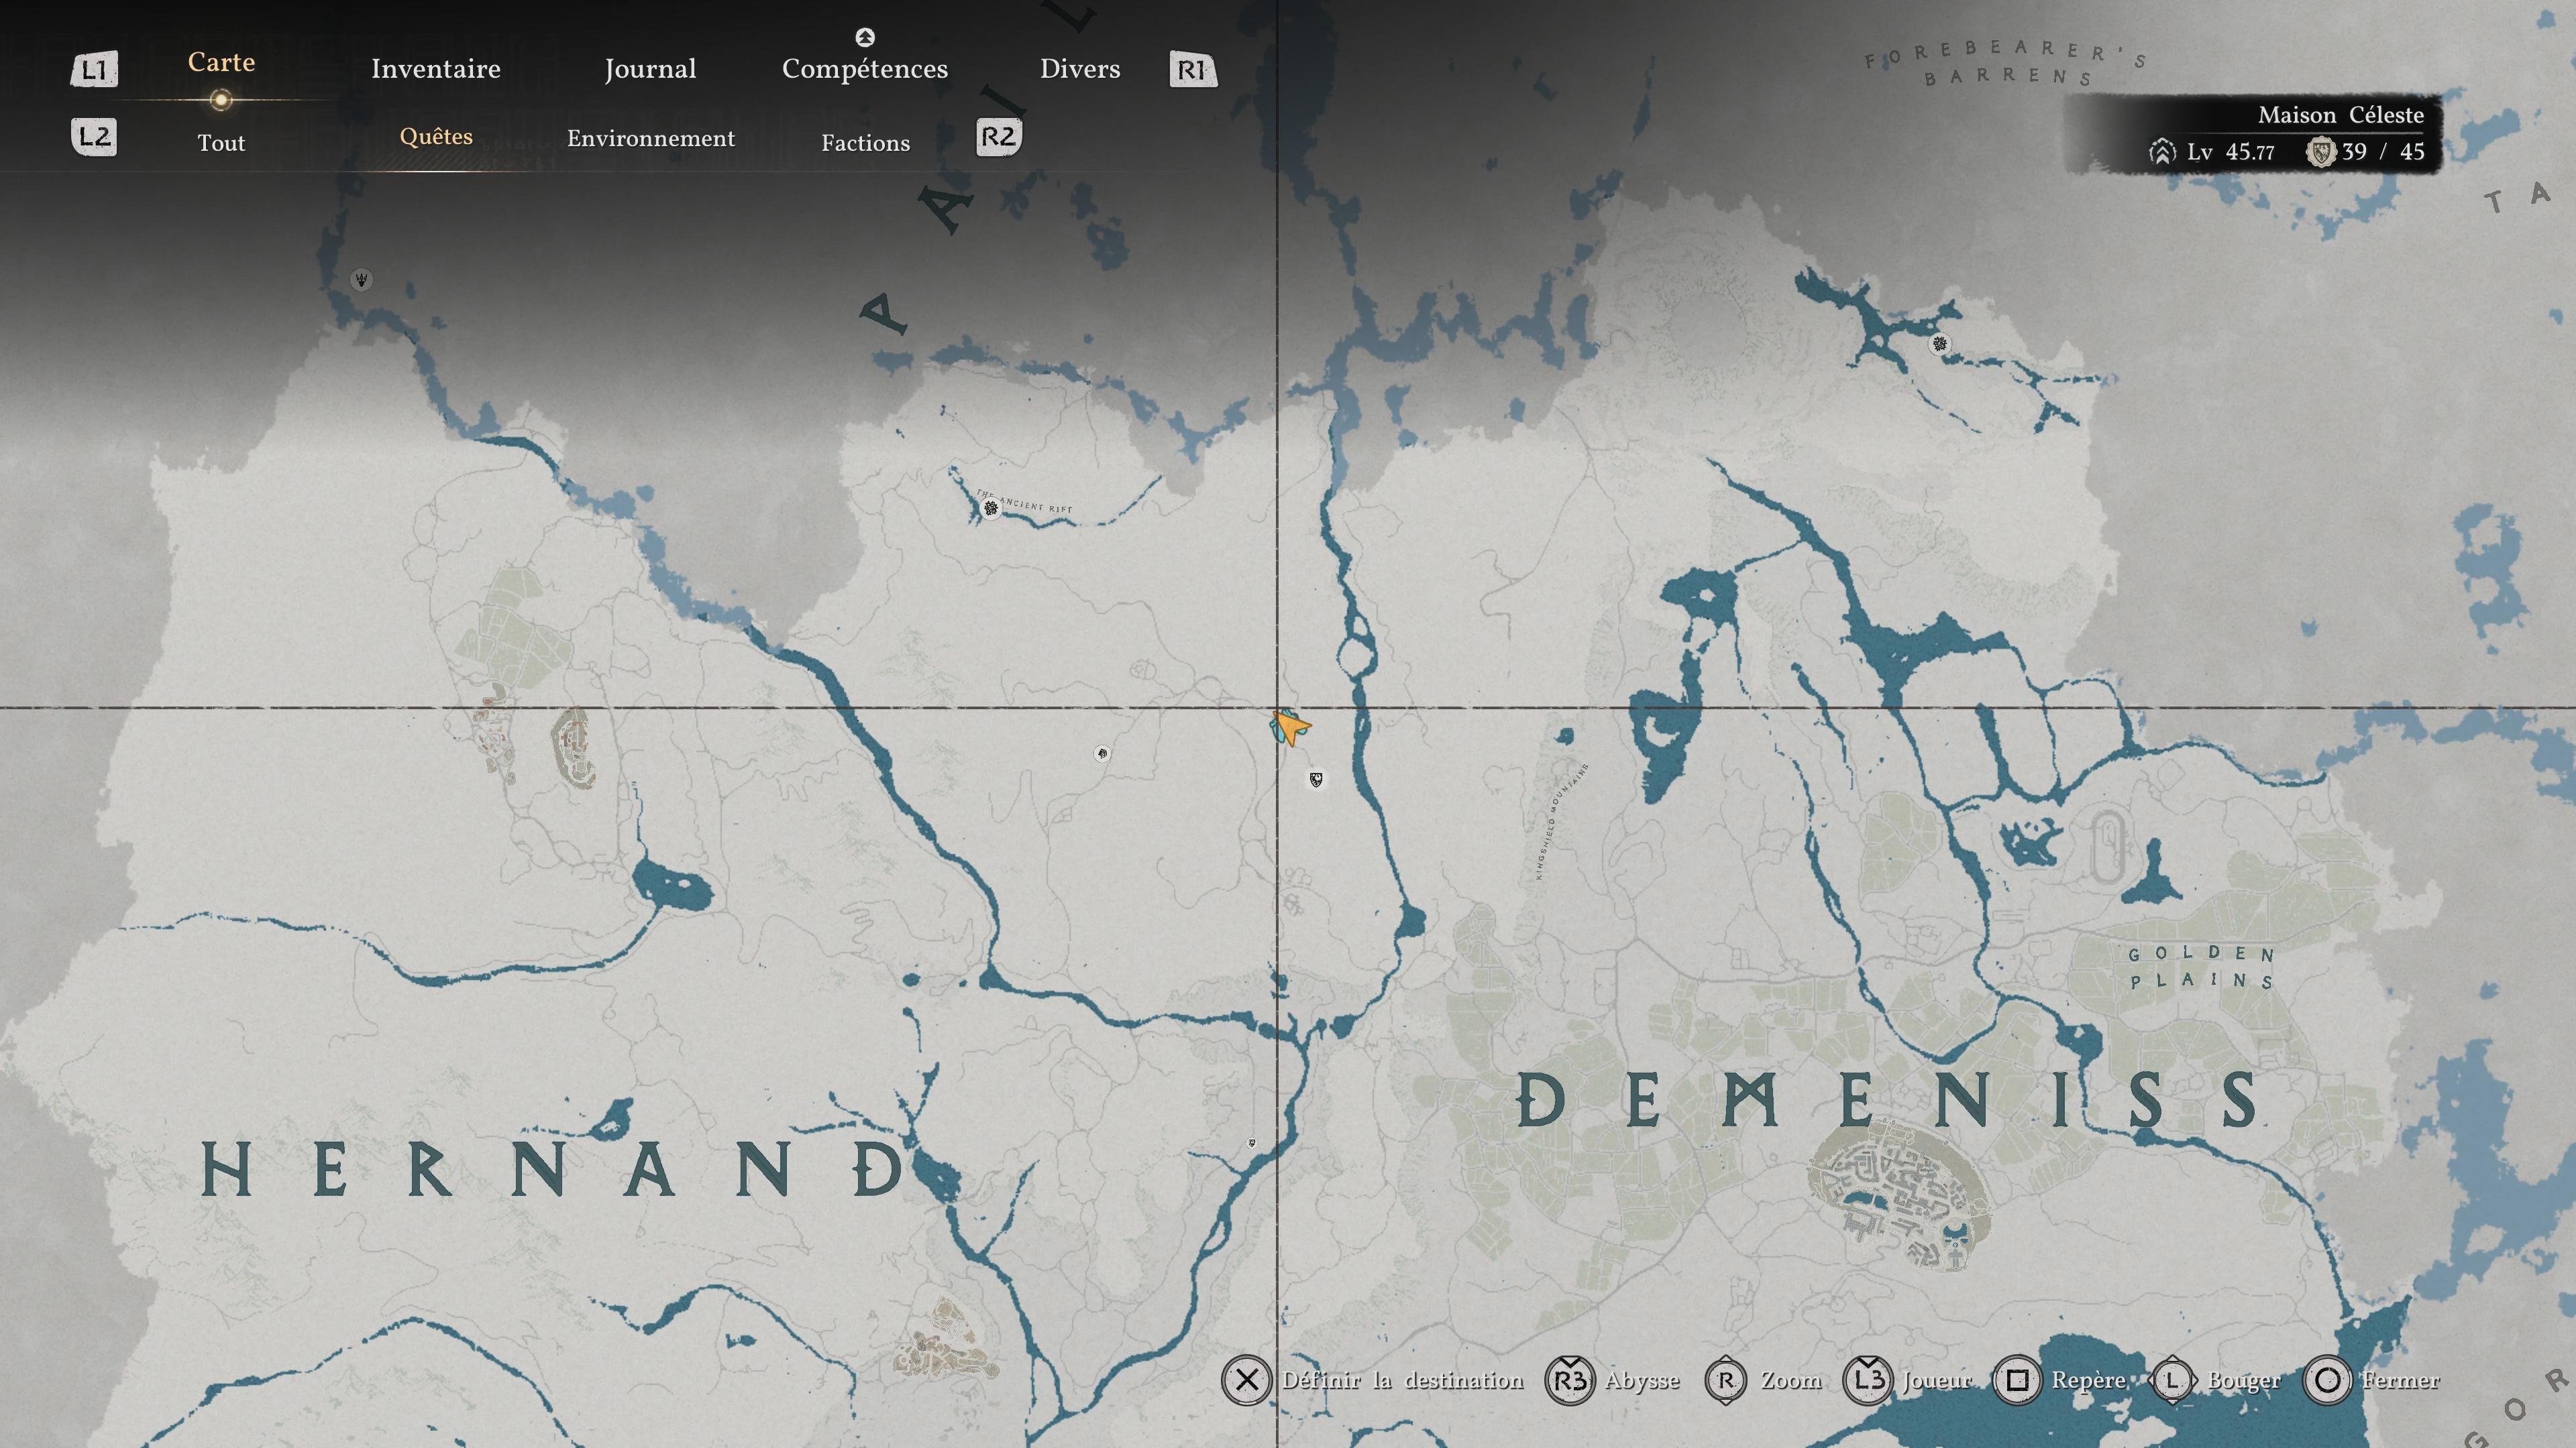The height and width of the screenshot is (1448, 2576).
Task: Select the small marker south near Hernand border
Action: (1251, 1142)
